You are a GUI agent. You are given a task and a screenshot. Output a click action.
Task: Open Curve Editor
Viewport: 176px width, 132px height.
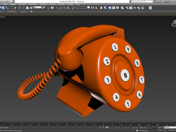point(114,8)
